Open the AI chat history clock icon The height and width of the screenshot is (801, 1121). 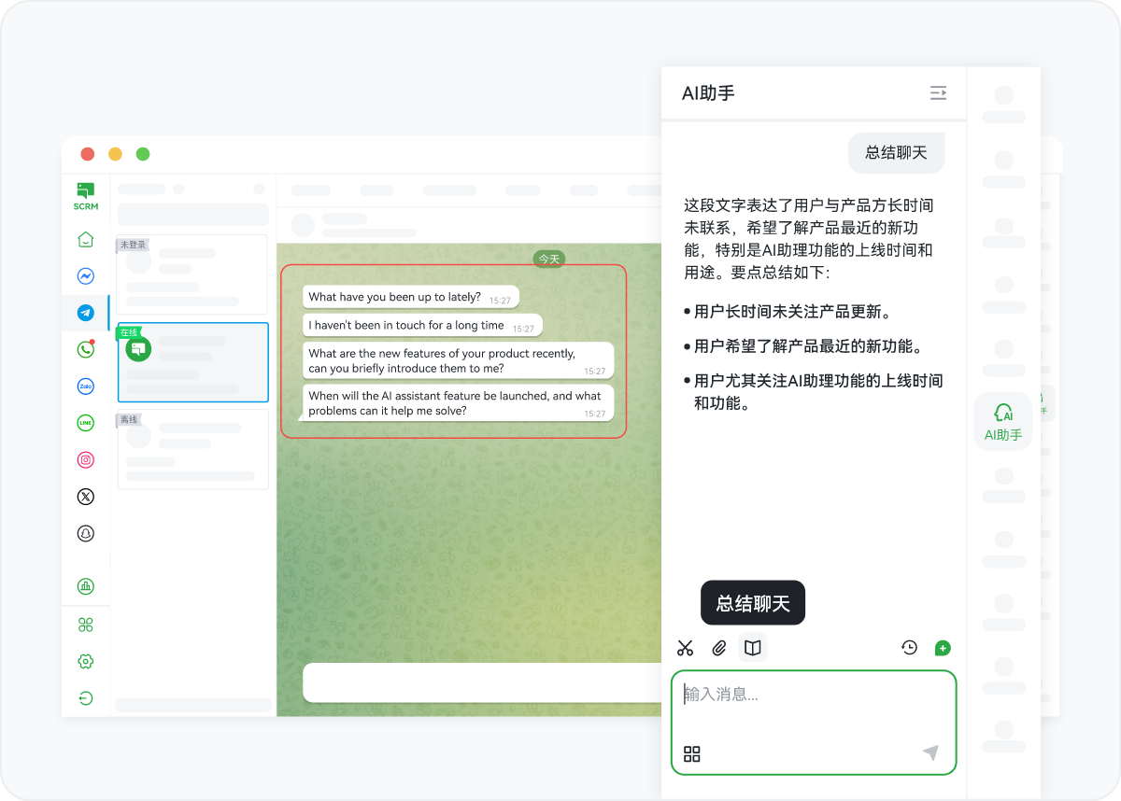pos(909,648)
